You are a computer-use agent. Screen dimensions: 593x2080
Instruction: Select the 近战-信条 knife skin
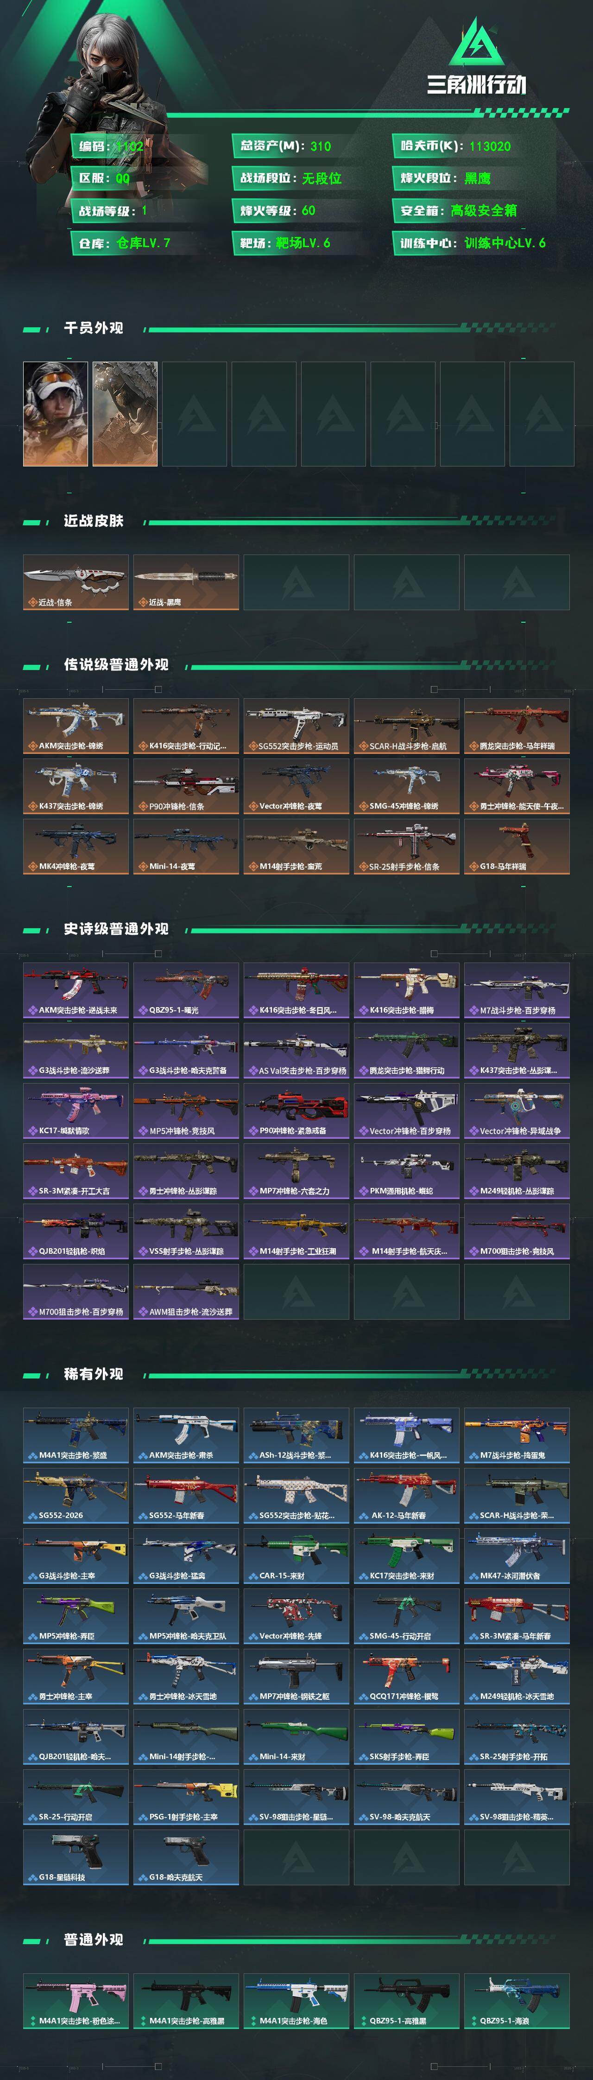click(76, 582)
